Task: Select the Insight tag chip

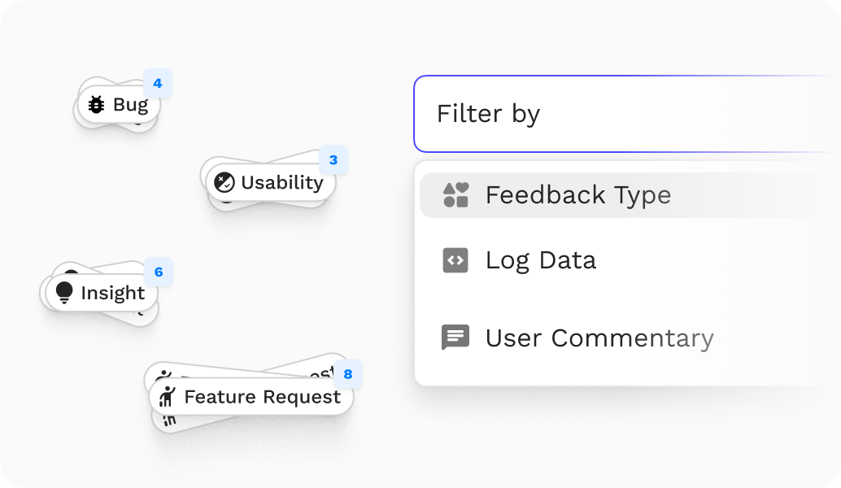Action: (x=102, y=293)
